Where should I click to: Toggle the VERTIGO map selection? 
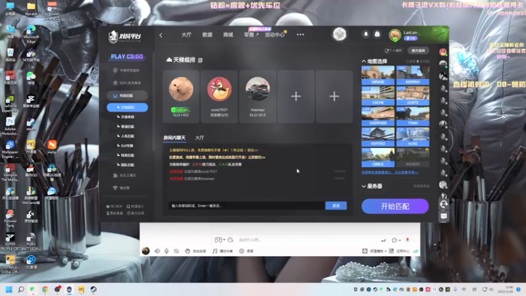point(377,137)
